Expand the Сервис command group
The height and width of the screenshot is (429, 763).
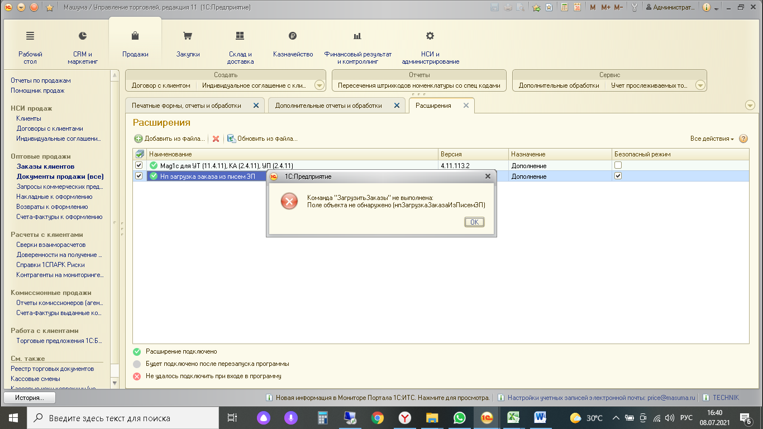(700, 85)
